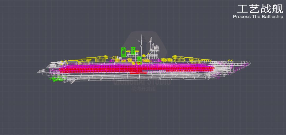Image resolution: width=286 pixels, height=135 pixels.
Task: Click the 琼海开发组 watermark caption
Action: [143, 89]
